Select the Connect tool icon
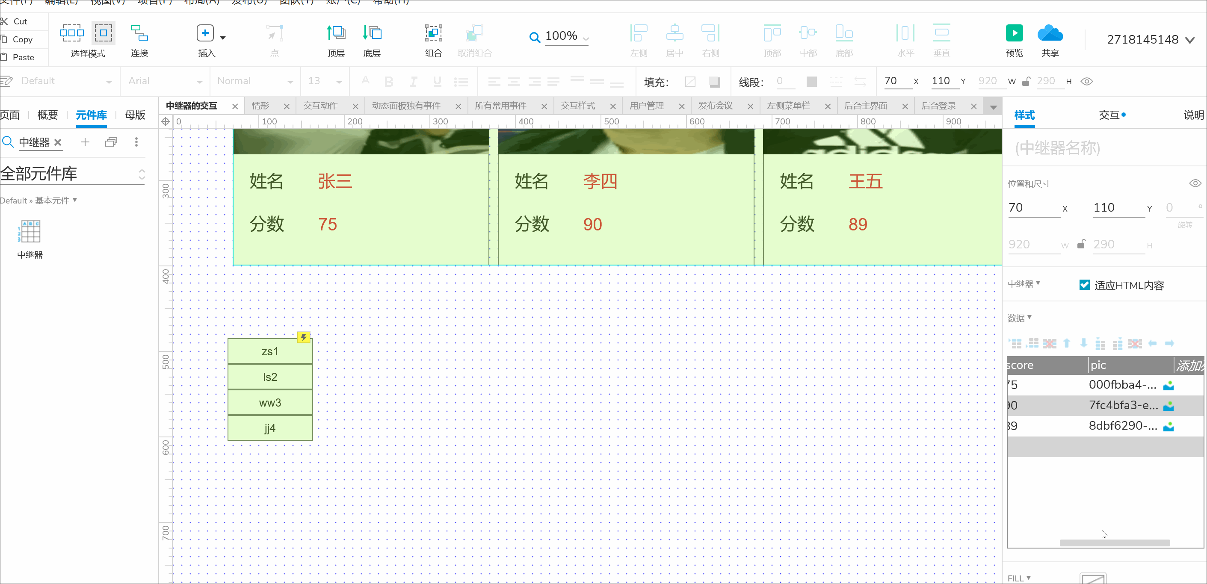The image size is (1207, 584). [x=139, y=33]
